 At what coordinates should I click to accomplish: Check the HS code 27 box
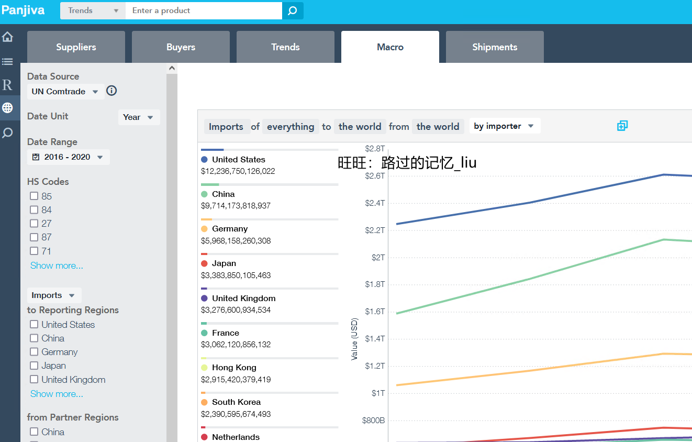coord(34,223)
